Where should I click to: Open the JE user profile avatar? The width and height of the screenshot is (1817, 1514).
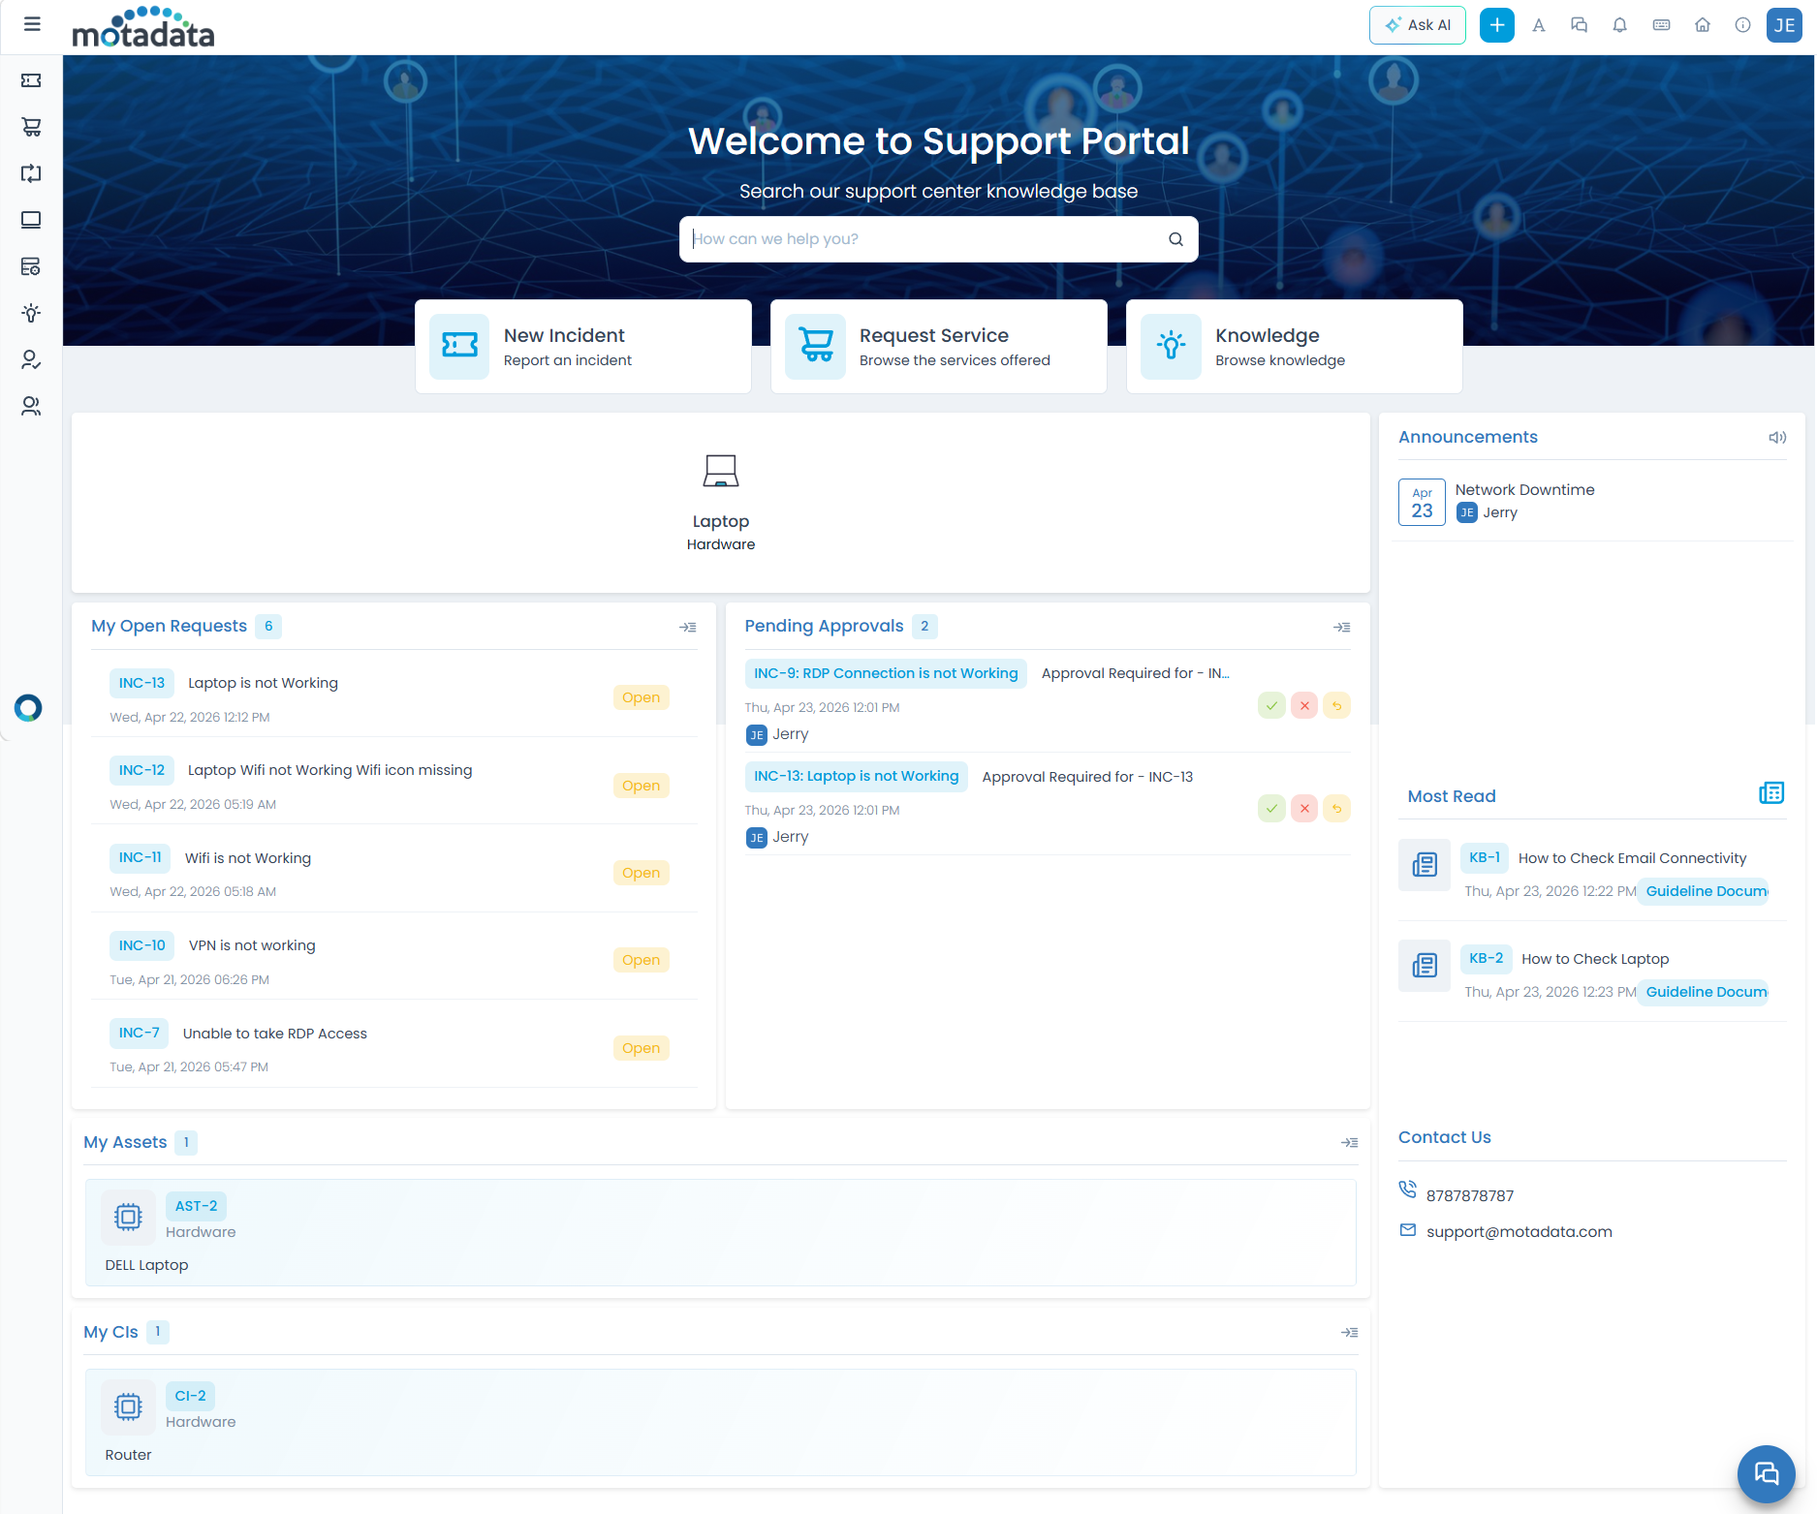[x=1784, y=25]
